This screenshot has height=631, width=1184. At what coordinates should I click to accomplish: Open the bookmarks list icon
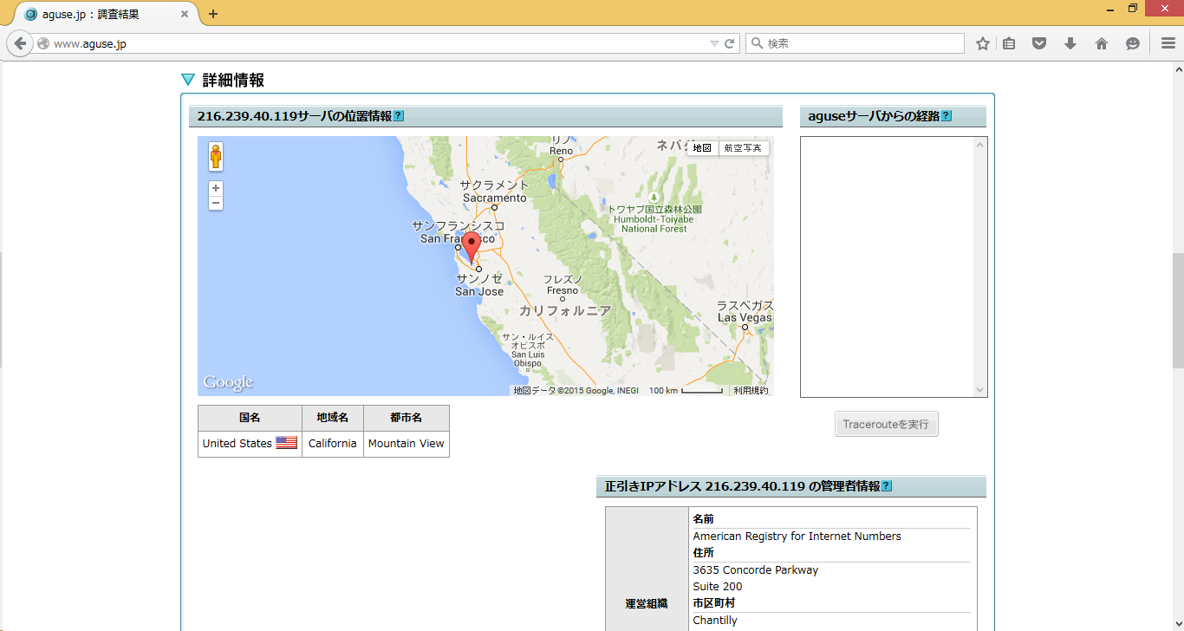tap(1009, 43)
